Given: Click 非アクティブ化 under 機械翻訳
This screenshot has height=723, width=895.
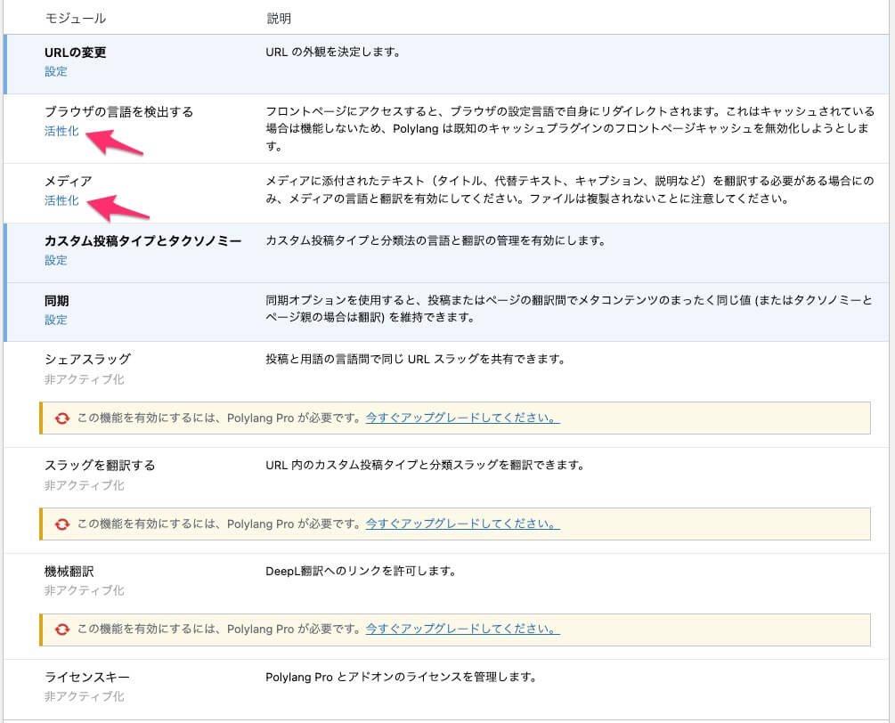Looking at the screenshot, I should pos(84,590).
